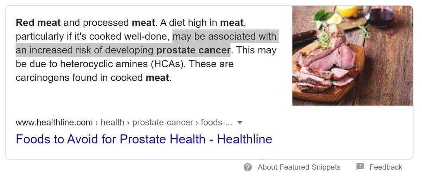Viewport: 422px width, 180px height.
Task: Click the Feedback text link
Action: pyautogui.click(x=385, y=167)
